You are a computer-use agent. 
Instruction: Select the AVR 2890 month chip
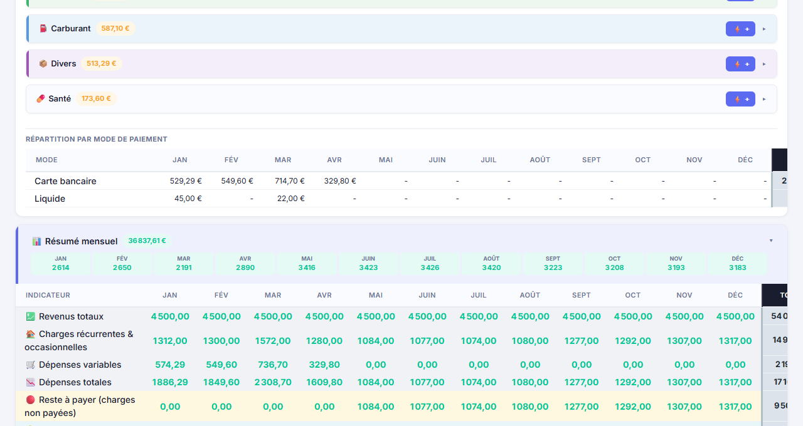point(245,263)
